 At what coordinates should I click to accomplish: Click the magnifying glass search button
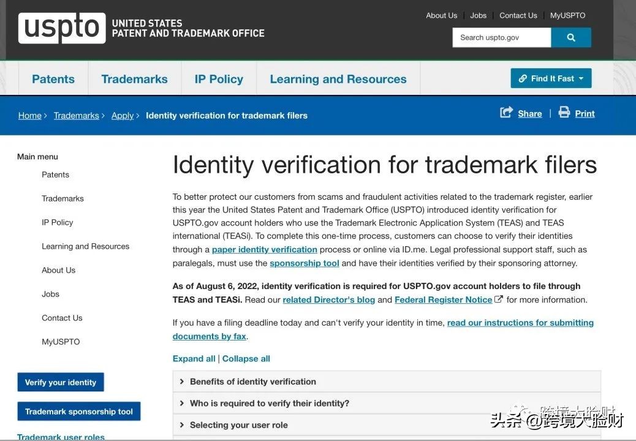tap(570, 37)
